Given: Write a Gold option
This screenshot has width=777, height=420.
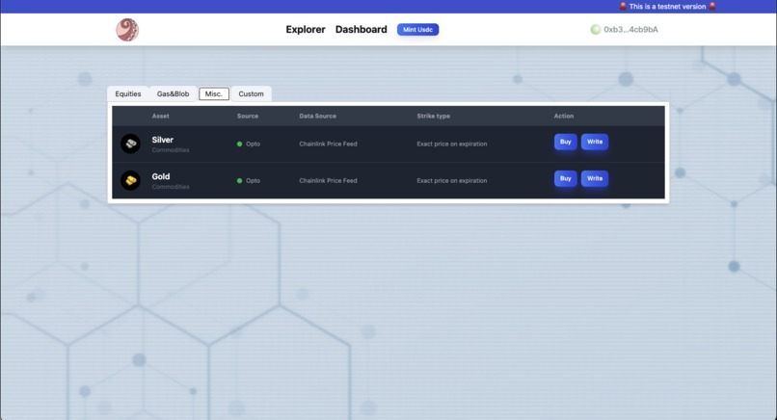Looking at the screenshot, I should point(595,178).
